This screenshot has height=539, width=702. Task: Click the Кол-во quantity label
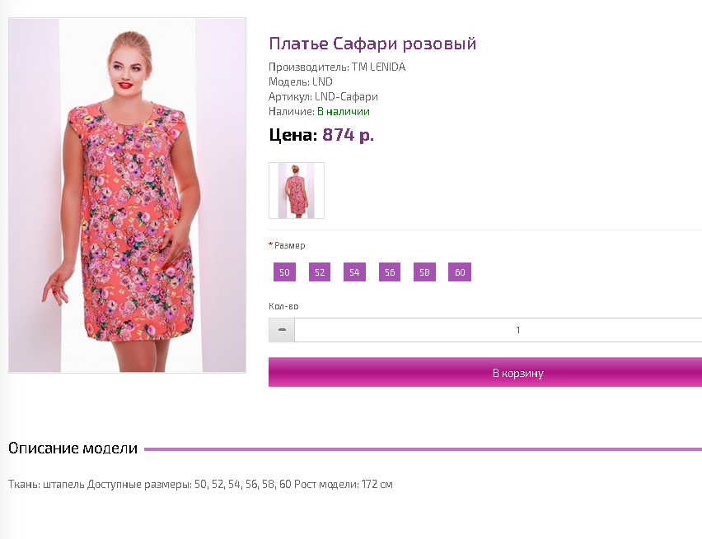pos(283,306)
